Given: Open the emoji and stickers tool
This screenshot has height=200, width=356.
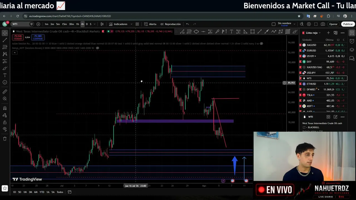Looking at the screenshot, I should coord(5,82).
